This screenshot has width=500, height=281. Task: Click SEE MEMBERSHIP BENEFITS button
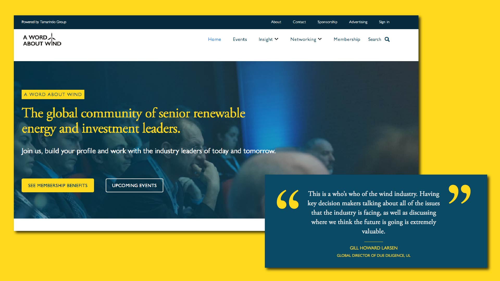pyautogui.click(x=57, y=185)
